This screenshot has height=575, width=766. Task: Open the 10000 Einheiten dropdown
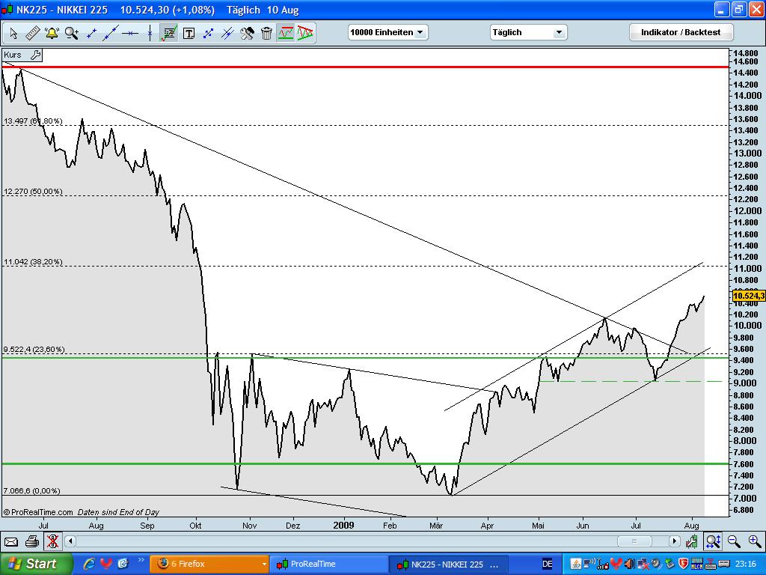pyautogui.click(x=388, y=32)
